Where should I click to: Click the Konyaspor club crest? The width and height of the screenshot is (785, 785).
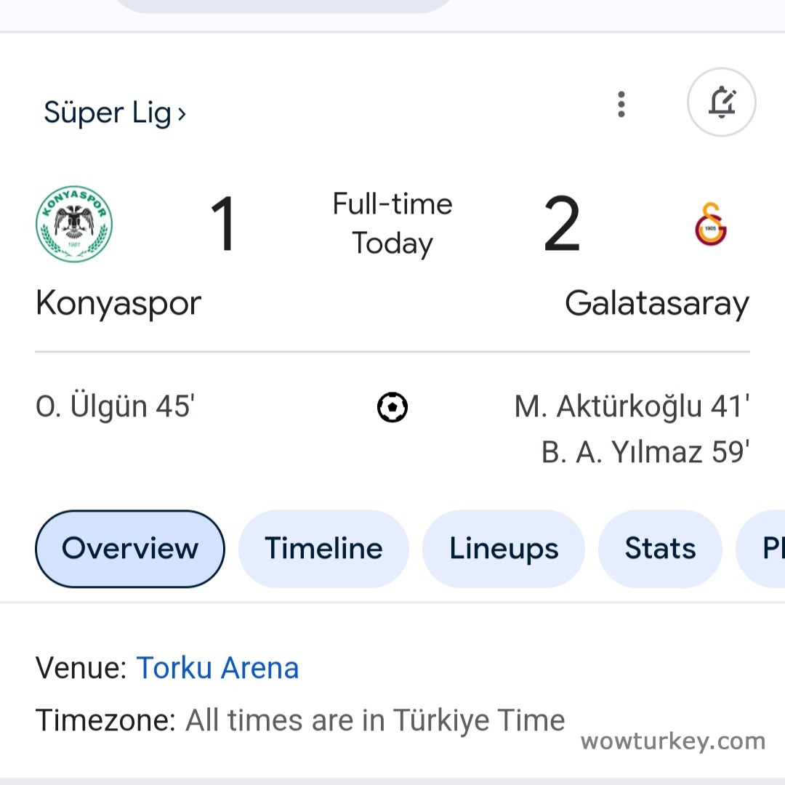(74, 224)
